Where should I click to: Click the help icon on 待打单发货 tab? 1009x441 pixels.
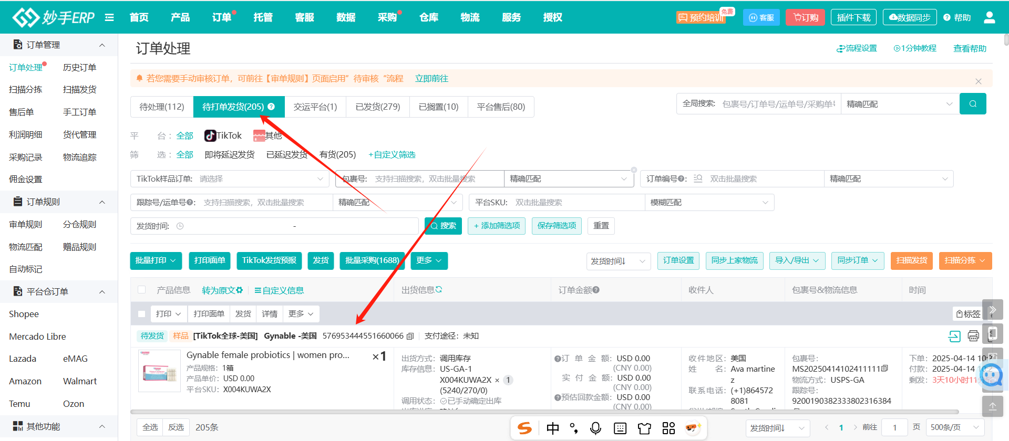click(271, 107)
